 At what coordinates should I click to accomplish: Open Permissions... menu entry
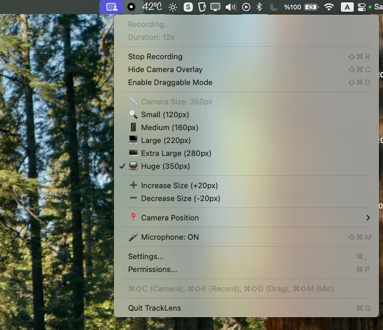152,269
